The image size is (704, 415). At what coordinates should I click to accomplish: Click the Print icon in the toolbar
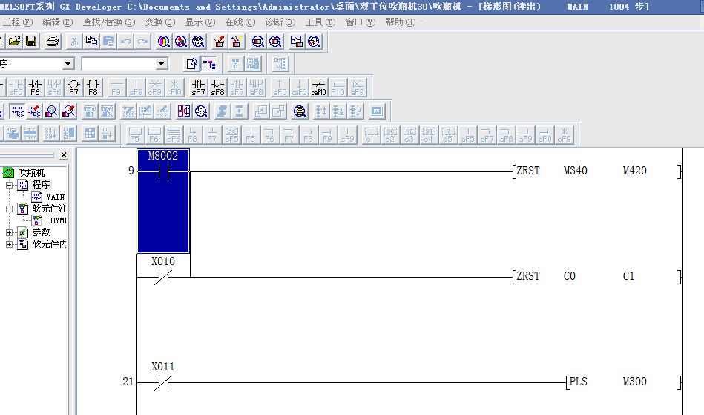(x=53, y=41)
